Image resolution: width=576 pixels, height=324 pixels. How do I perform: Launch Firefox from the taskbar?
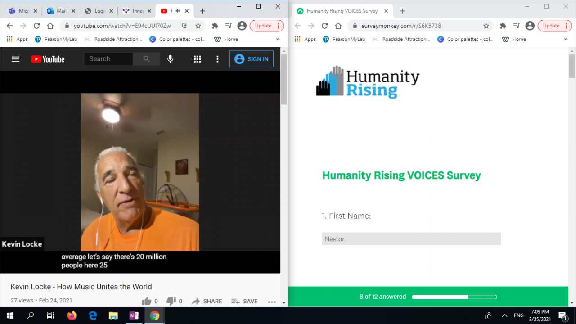(72, 315)
